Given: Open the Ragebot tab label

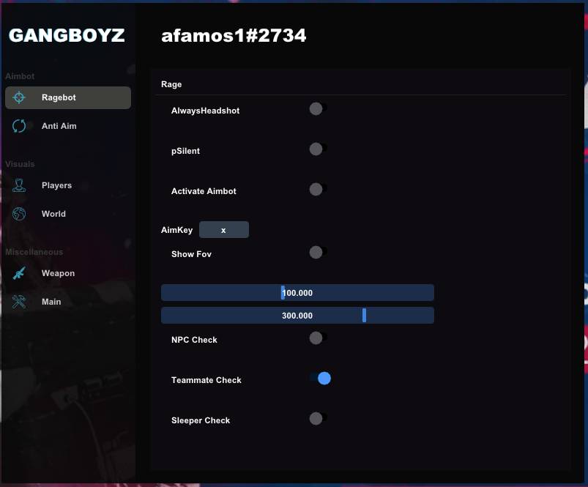Looking at the screenshot, I should point(59,97).
